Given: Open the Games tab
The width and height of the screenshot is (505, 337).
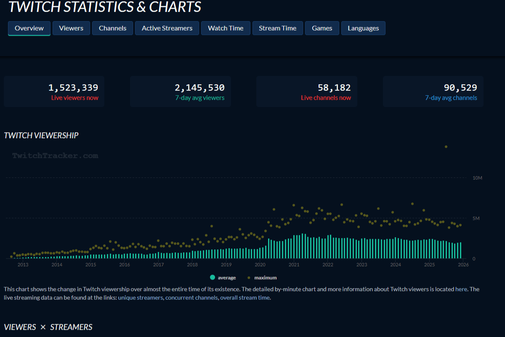Looking at the screenshot, I should pos(322,28).
